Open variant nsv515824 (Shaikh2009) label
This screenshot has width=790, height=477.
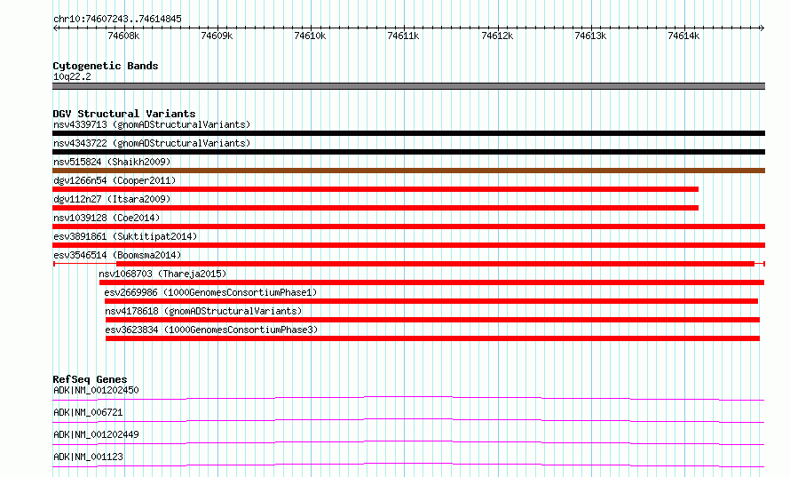(x=112, y=162)
